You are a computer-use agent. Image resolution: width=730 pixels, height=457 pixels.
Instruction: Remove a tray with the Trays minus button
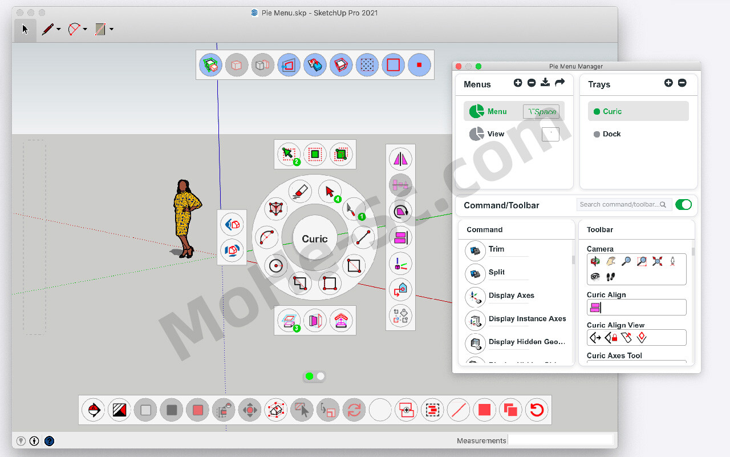click(682, 83)
